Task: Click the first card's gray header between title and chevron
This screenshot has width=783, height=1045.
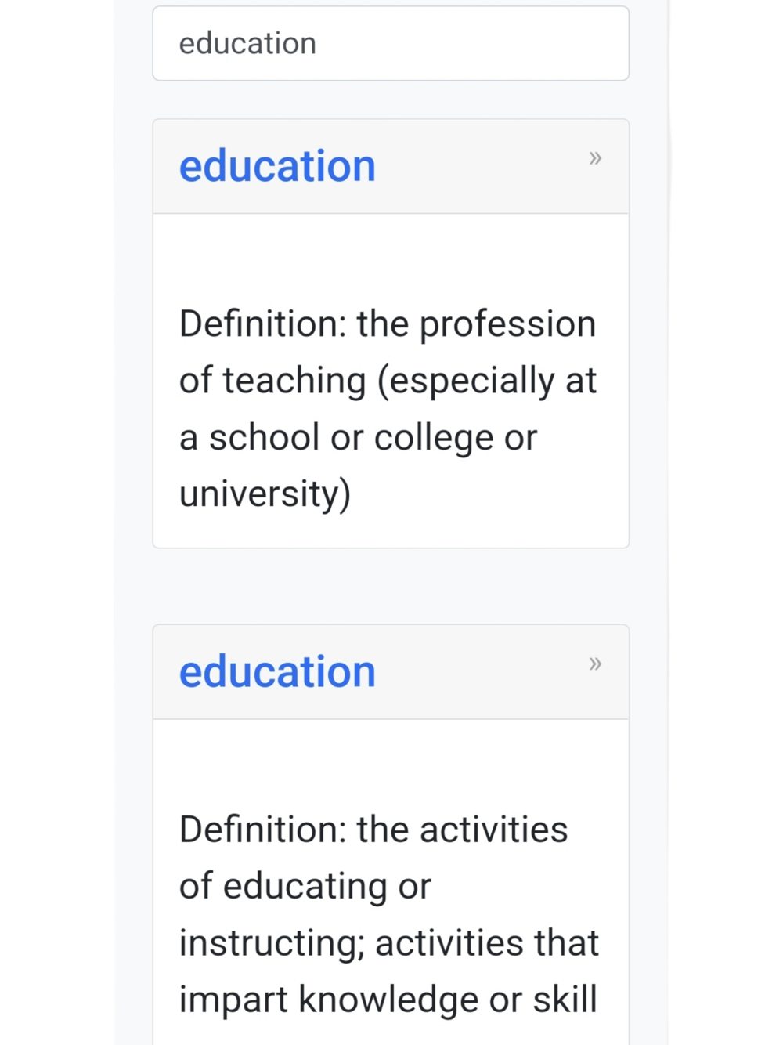Action: [x=482, y=166]
